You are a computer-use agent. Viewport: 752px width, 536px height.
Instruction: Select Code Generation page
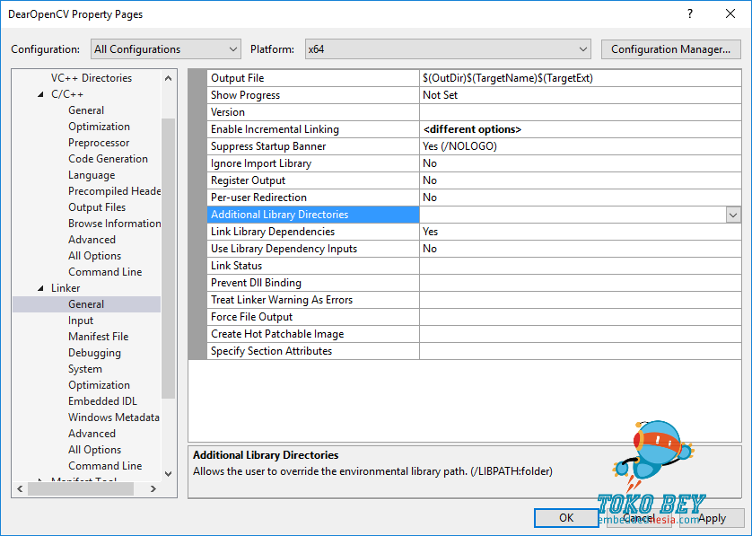point(108,159)
